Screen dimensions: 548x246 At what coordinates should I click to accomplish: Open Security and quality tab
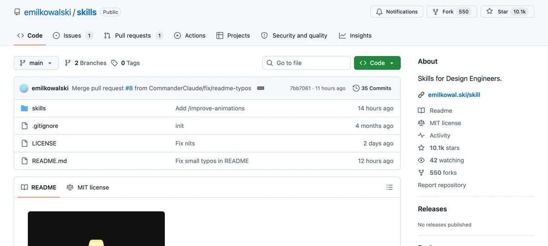294,36
